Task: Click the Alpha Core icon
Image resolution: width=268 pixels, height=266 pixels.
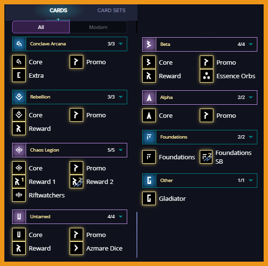Action: pyautogui.click(x=149, y=115)
